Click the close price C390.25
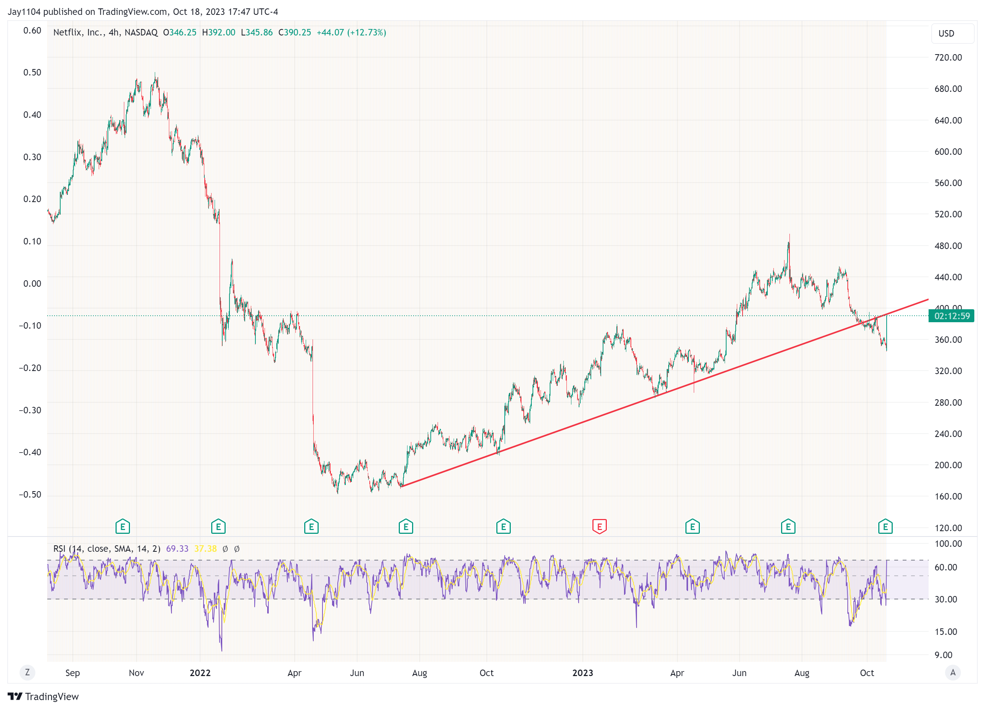The image size is (985, 710). pos(294,32)
